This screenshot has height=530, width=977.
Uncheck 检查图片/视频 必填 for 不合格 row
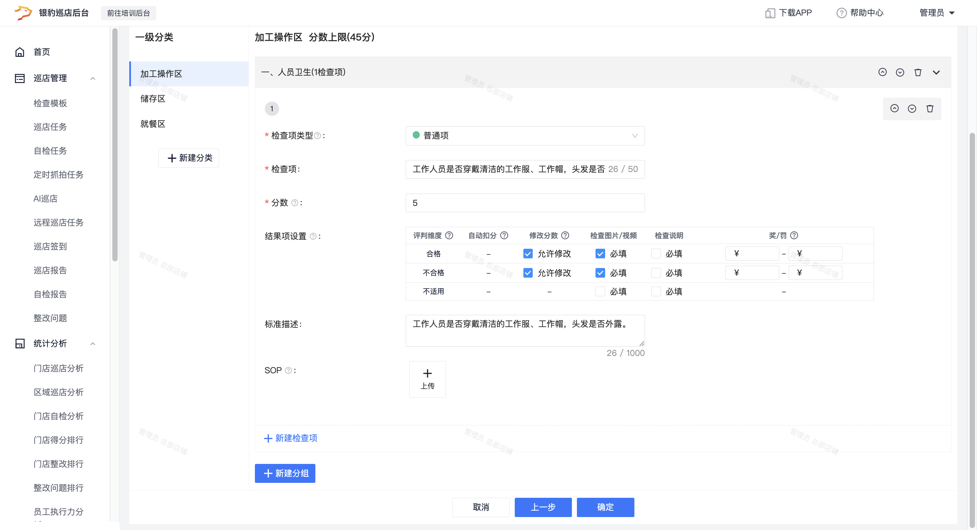600,273
